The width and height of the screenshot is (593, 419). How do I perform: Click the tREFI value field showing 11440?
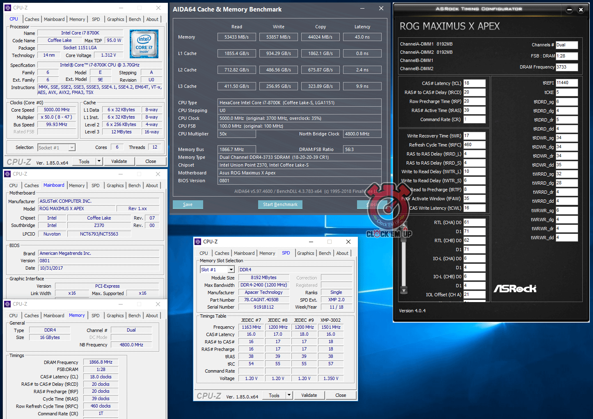[566, 82]
